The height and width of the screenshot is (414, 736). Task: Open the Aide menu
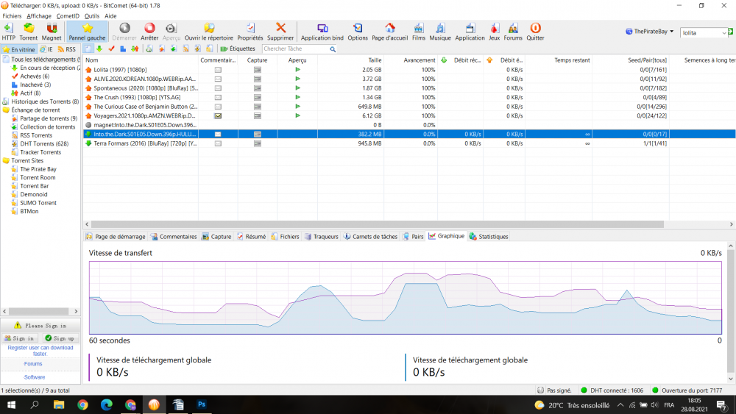(x=110, y=16)
